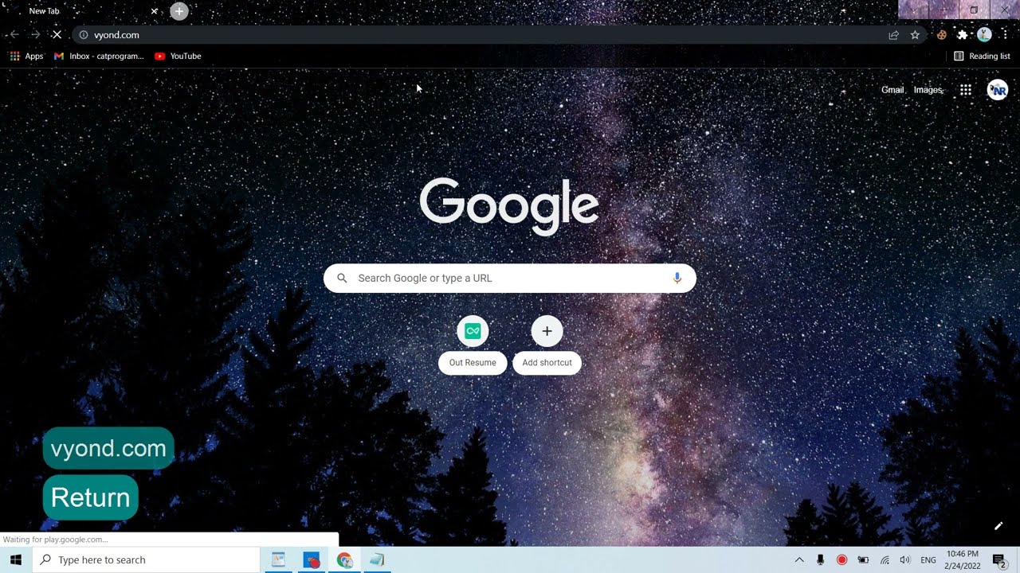
Task: Bookmark this tab with the star icon
Action: 915,35
